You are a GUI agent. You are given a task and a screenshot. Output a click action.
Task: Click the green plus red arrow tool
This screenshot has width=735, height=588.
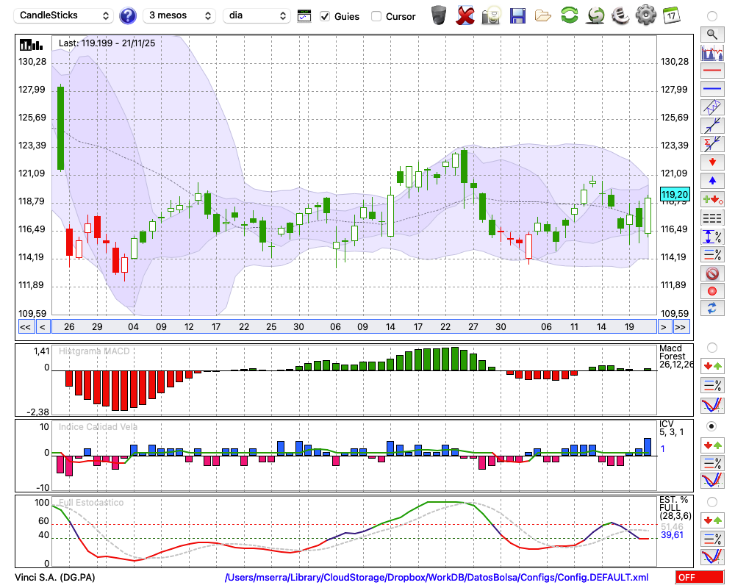tap(712, 199)
